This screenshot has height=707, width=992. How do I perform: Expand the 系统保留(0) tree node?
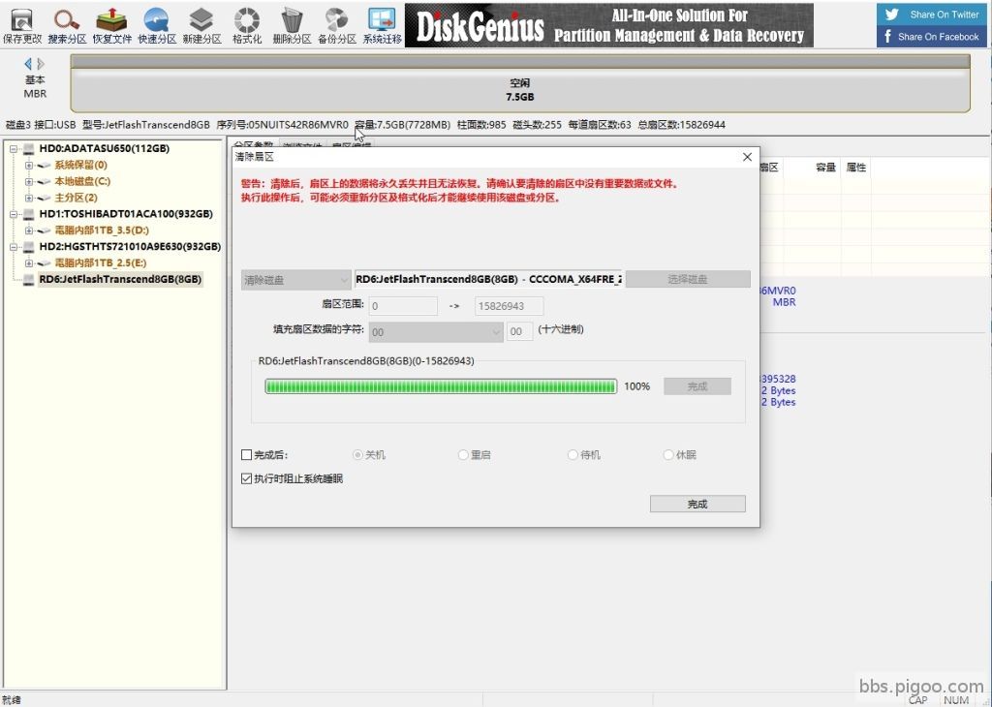coord(28,165)
